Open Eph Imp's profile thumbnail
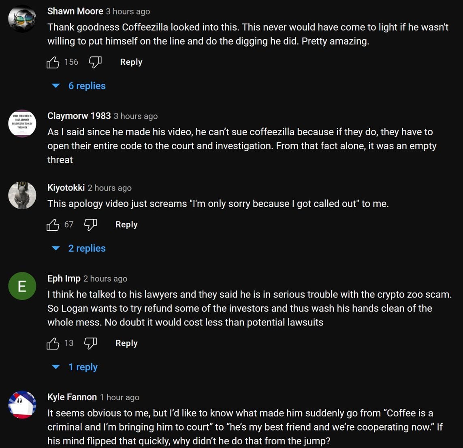Image resolution: width=463 pixels, height=448 pixels. point(22,286)
